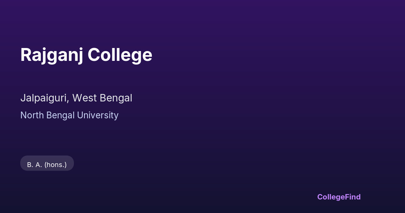Viewport: 405px width, 213px height.
Task: Click the word "North" in the affiliation line
Action: 32,115
